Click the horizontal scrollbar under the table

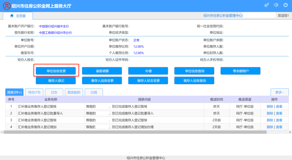(x=135, y=132)
